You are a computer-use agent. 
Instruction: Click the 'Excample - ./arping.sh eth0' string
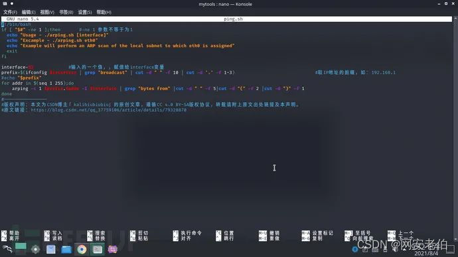[x=58, y=40]
